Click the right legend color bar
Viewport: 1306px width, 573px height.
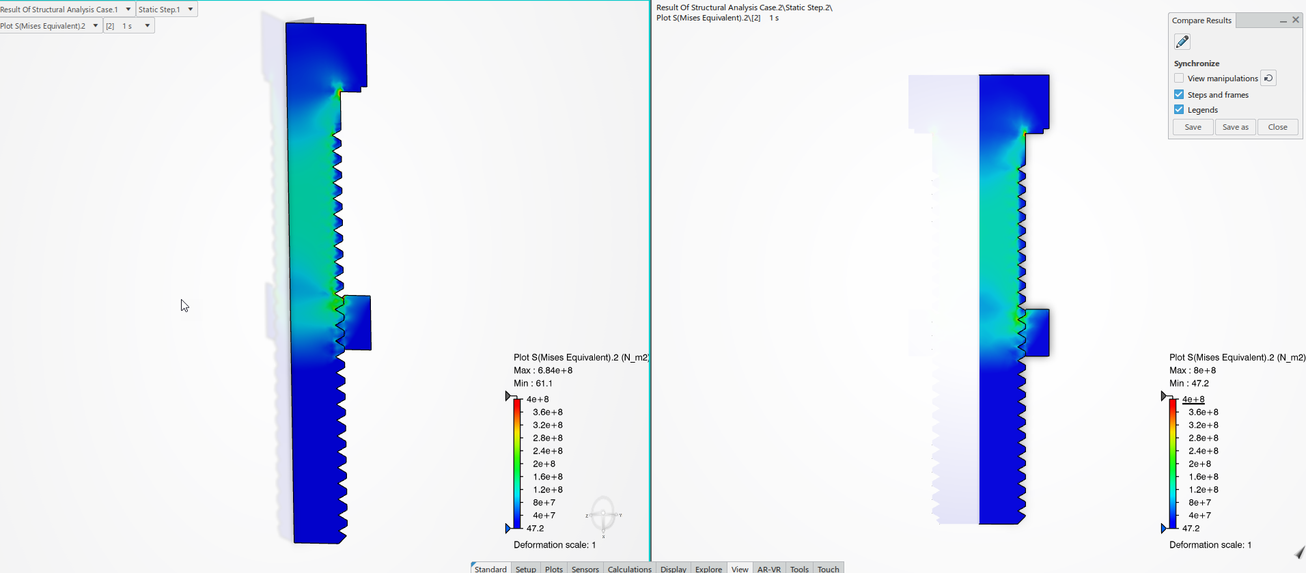pyautogui.click(x=1173, y=463)
